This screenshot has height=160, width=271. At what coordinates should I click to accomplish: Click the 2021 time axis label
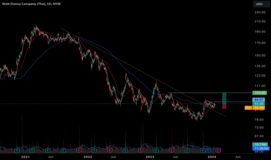(25, 157)
